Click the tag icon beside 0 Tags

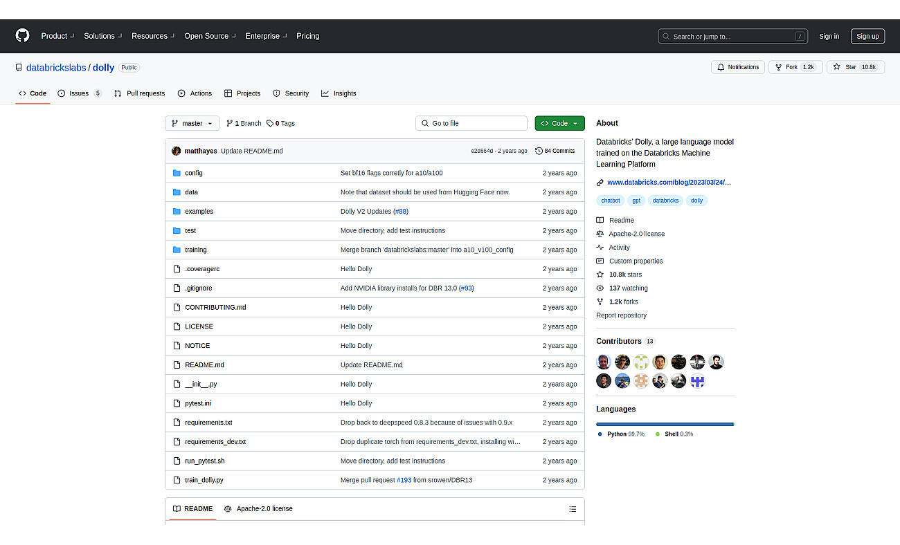tap(270, 124)
